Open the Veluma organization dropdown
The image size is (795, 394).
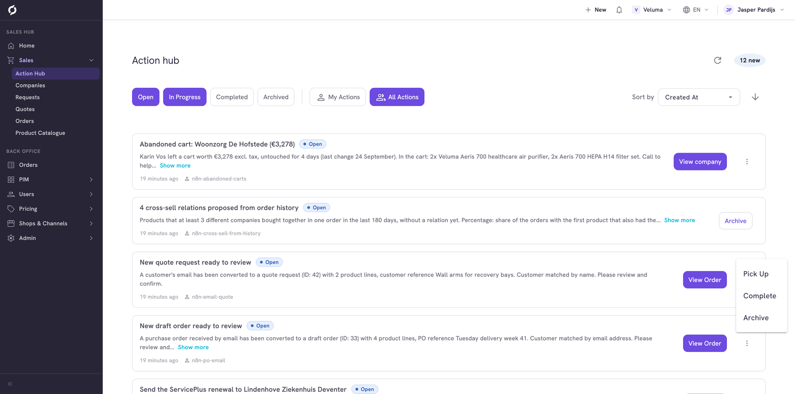point(652,10)
